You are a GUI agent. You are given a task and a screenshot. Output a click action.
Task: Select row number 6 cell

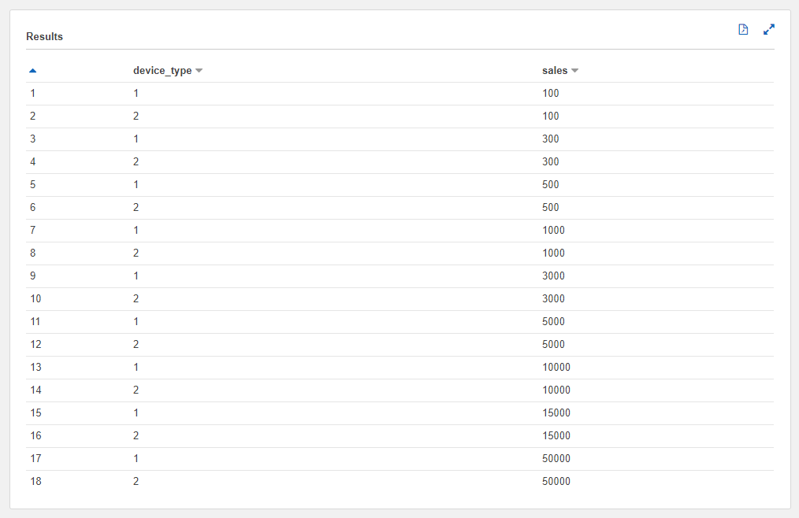(x=33, y=207)
